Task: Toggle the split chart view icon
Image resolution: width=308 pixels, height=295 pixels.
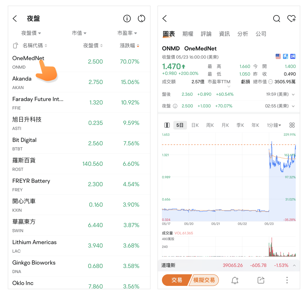Action: point(167,125)
